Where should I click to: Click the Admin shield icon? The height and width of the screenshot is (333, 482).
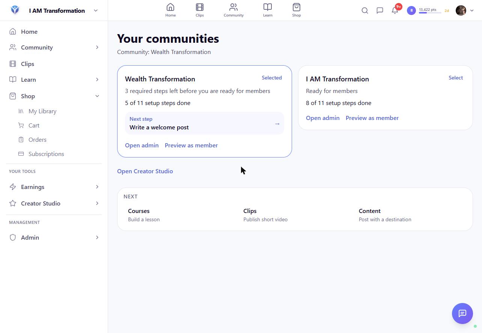13,237
